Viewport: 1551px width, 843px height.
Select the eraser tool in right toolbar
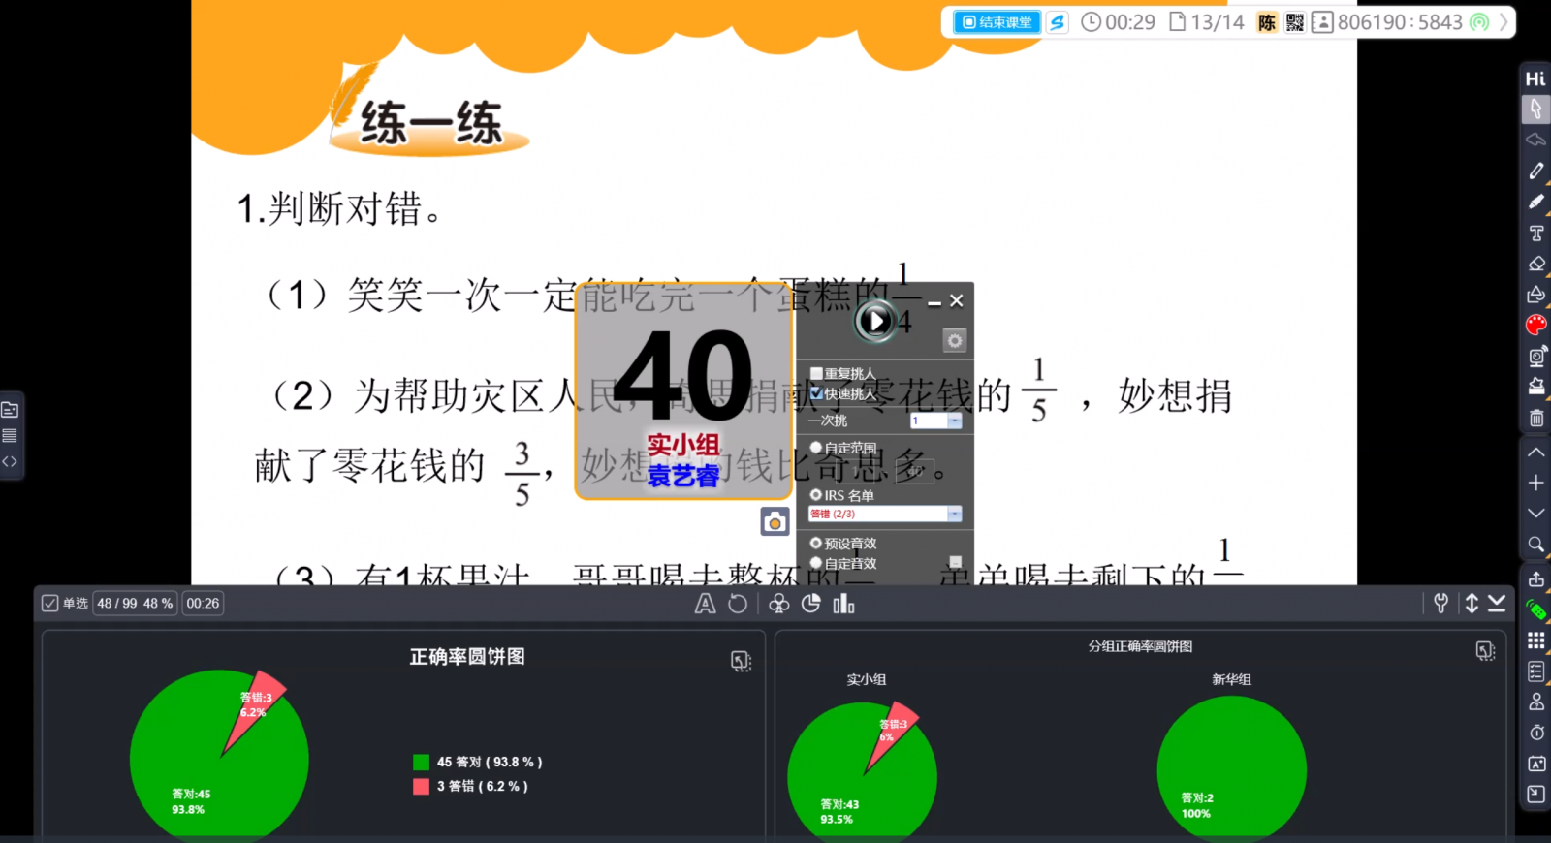click(1536, 264)
